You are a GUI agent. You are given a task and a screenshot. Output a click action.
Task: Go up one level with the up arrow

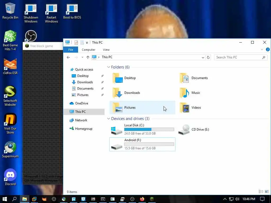pos(88,57)
